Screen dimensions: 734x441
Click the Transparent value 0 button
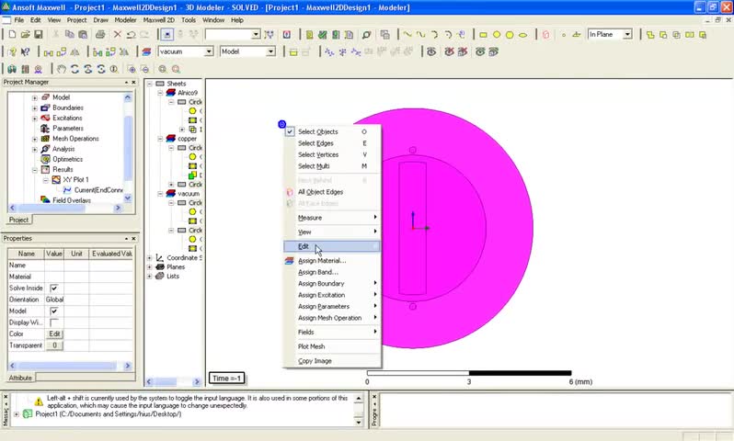click(x=54, y=345)
